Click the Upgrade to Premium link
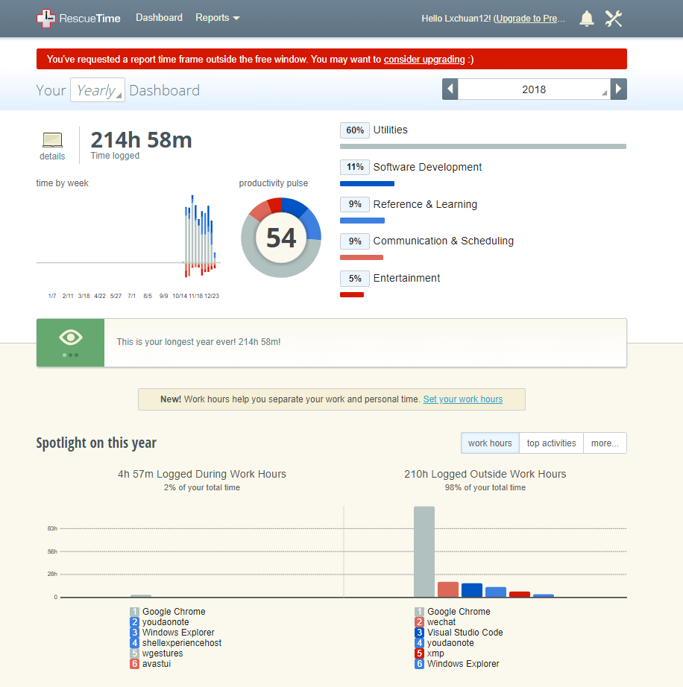Viewport: 683px width, 687px height. [x=530, y=19]
